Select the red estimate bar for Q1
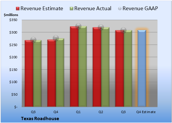 (74, 66)
